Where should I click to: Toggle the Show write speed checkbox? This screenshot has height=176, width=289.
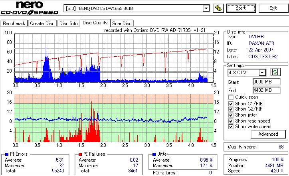pyautogui.click(x=231, y=127)
